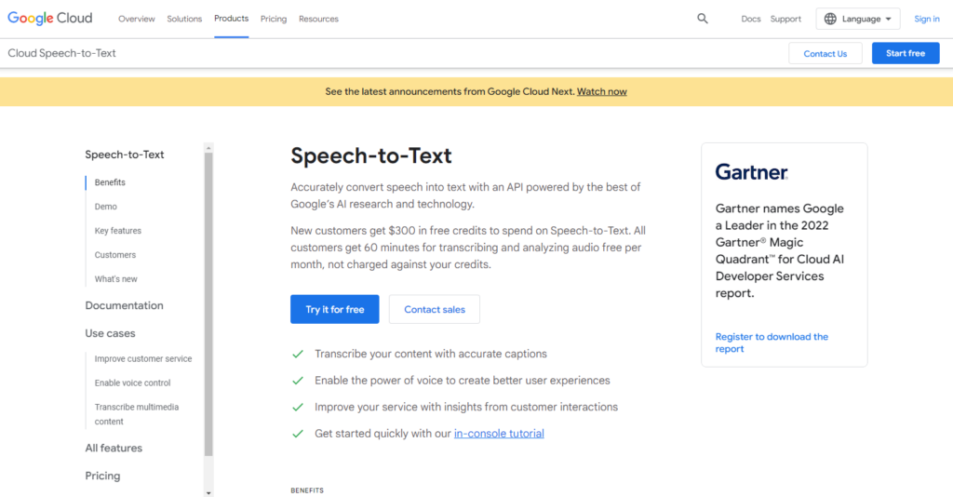Image resolution: width=953 pixels, height=497 pixels.
Task: Open the Docs link
Action: [x=751, y=19]
